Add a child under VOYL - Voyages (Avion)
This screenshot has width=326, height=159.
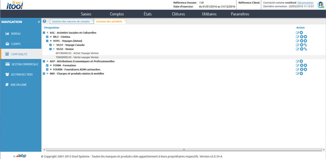[305, 41]
